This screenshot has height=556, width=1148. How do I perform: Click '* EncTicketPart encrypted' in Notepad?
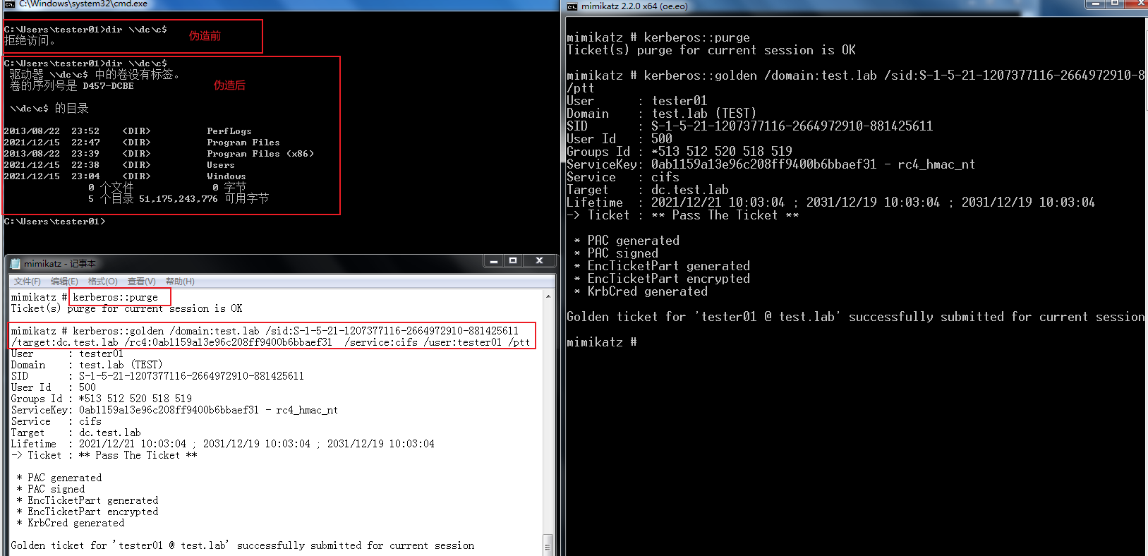(x=87, y=512)
